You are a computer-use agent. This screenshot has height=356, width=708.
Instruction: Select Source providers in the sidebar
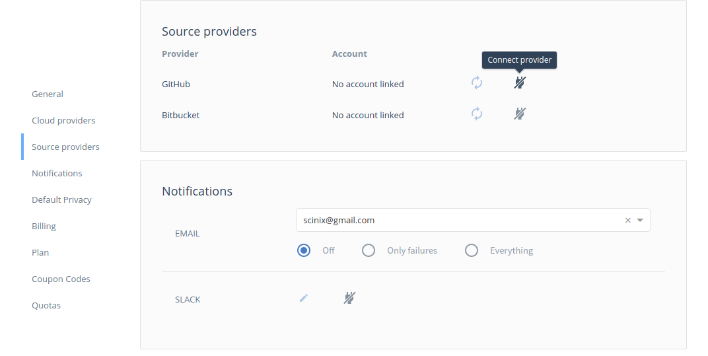(x=65, y=147)
